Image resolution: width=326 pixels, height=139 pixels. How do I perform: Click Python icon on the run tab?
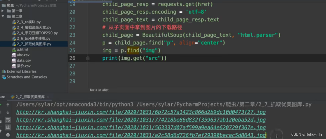point(12,97)
